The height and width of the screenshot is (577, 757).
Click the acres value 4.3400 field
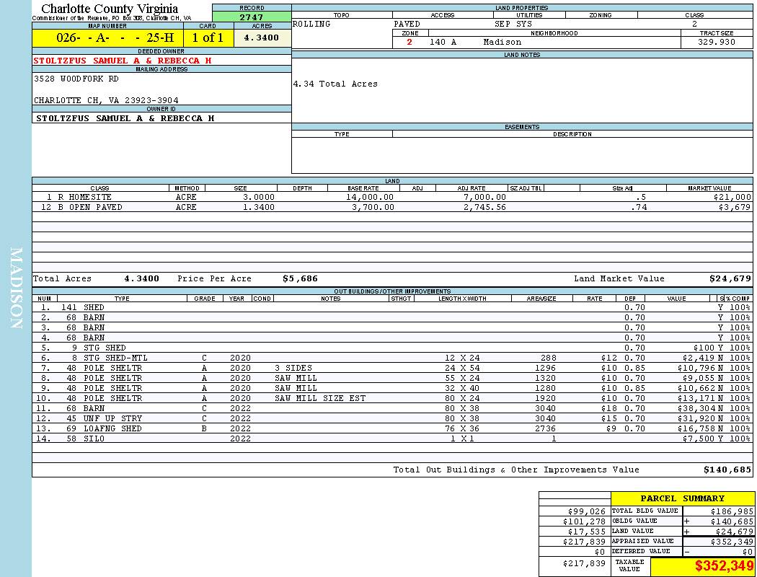[x=262, y=38]
